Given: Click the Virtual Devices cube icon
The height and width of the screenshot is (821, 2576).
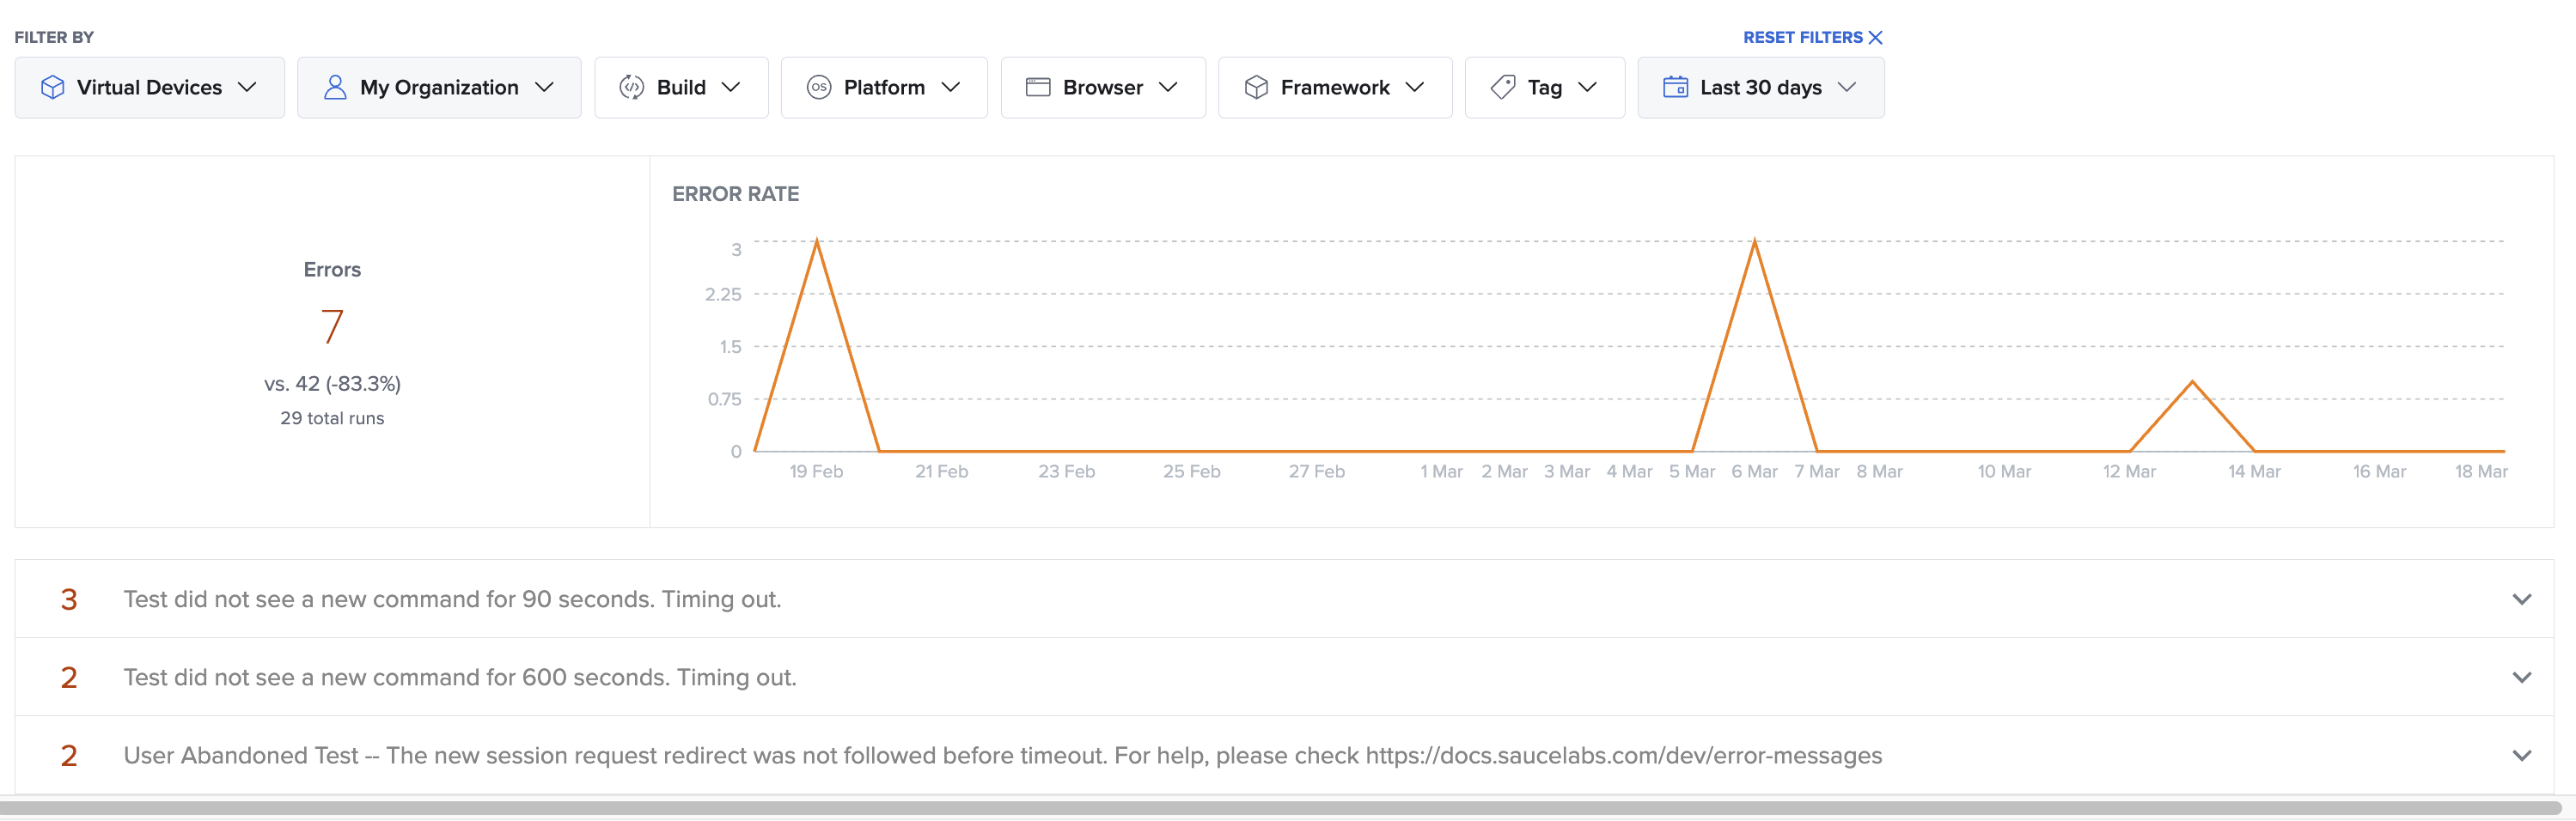Looking at the screenshot, I should pyautogui.click(x=52, y=88).
